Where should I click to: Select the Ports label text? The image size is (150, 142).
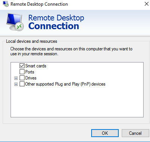(x=30, y=72)
